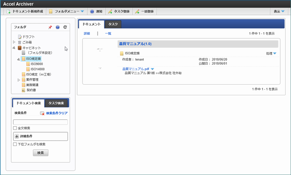
Task: Click the search keyword input field
Action: pos(40,122)
